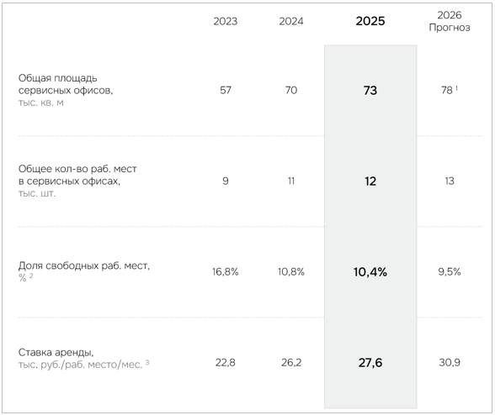Select the bold 27,6 rental rate
The image size is (495, 415).
pyautogui.click(x=370, y=363)
